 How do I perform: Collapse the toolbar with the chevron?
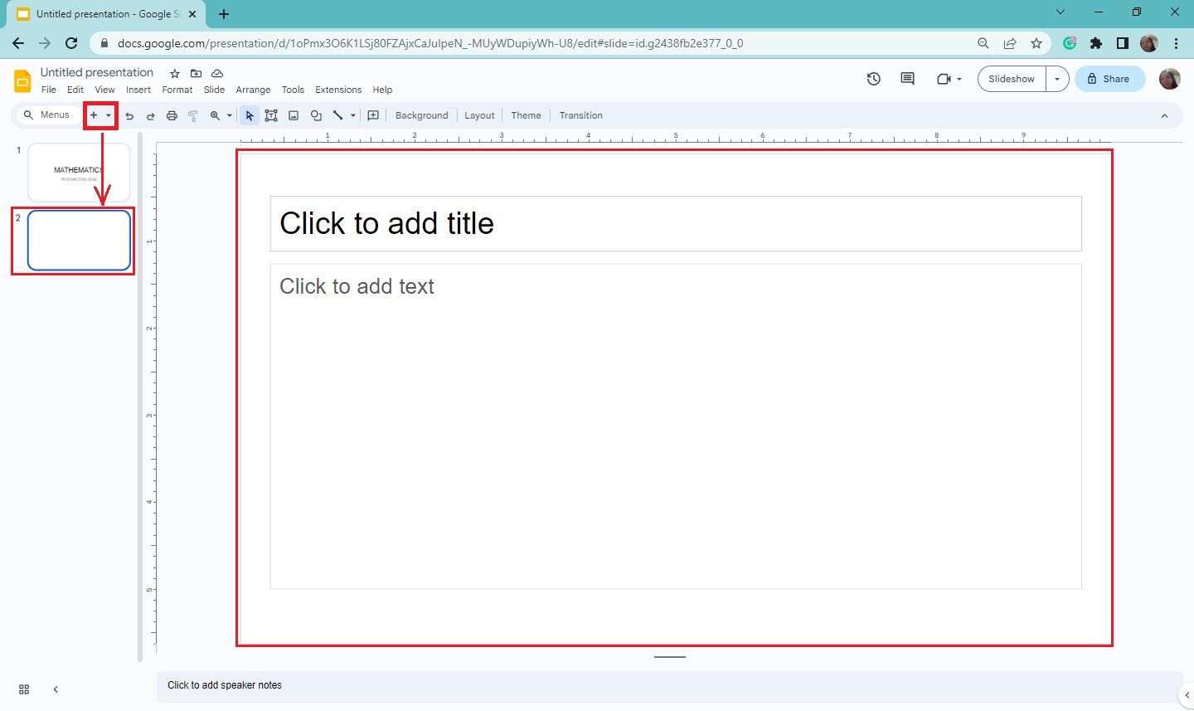[1165, 115]
